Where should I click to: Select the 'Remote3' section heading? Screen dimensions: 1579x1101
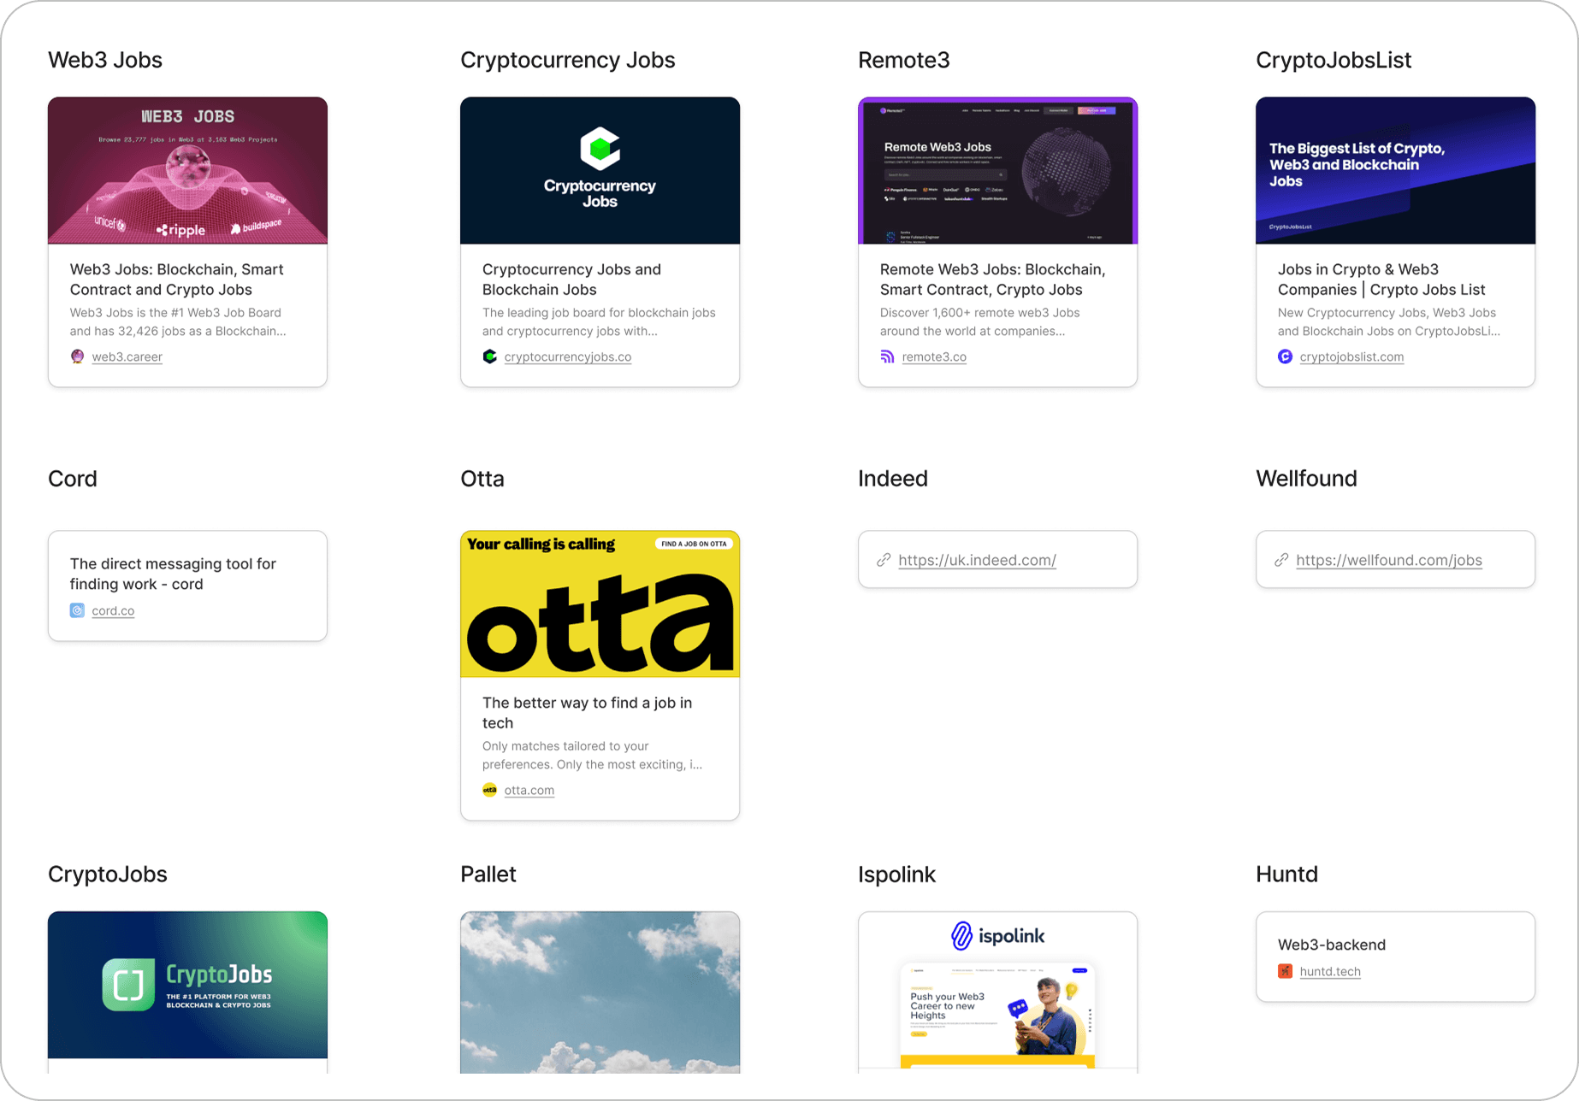click(904, 60)
